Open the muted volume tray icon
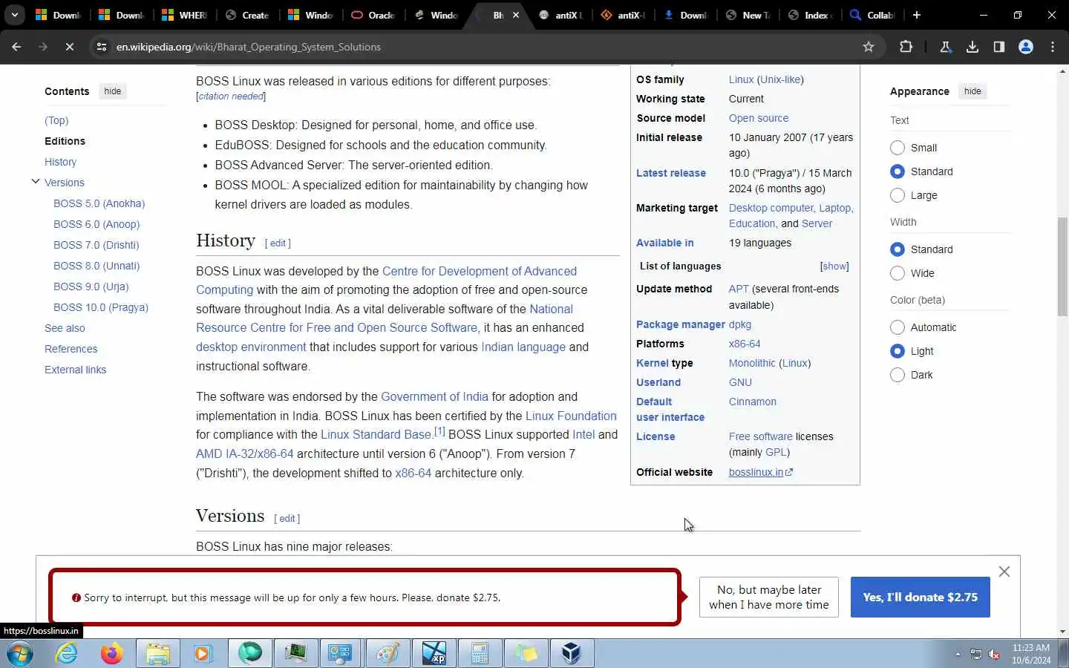 click(994, 654)
